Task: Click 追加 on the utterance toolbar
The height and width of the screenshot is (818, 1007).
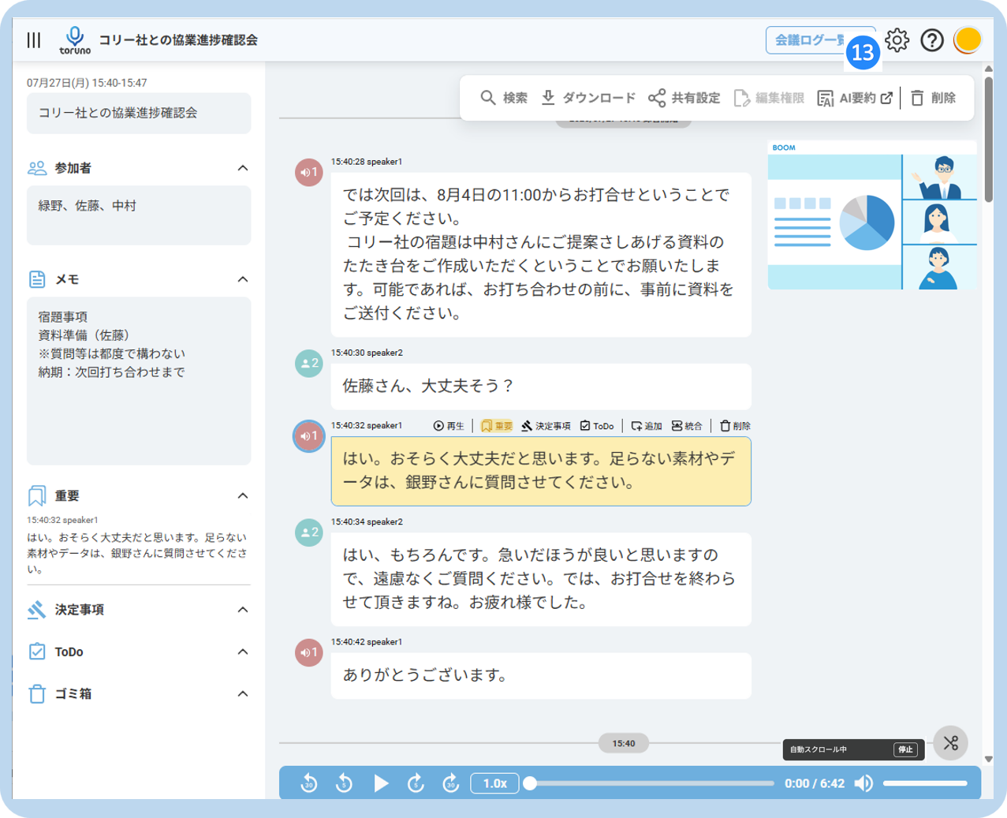Action: coord(647,426)
